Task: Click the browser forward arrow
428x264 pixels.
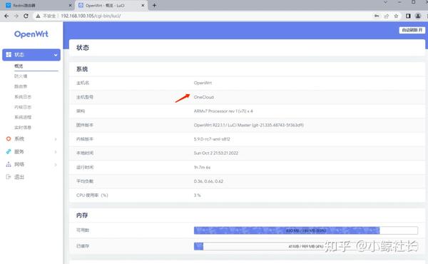Action: pos(16,16)
